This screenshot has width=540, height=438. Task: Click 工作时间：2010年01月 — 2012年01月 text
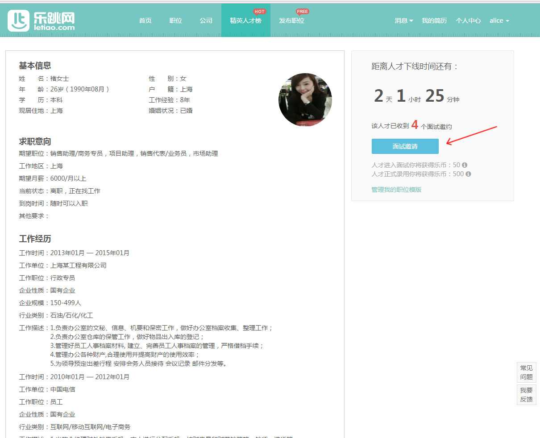(x=74, y=377)
